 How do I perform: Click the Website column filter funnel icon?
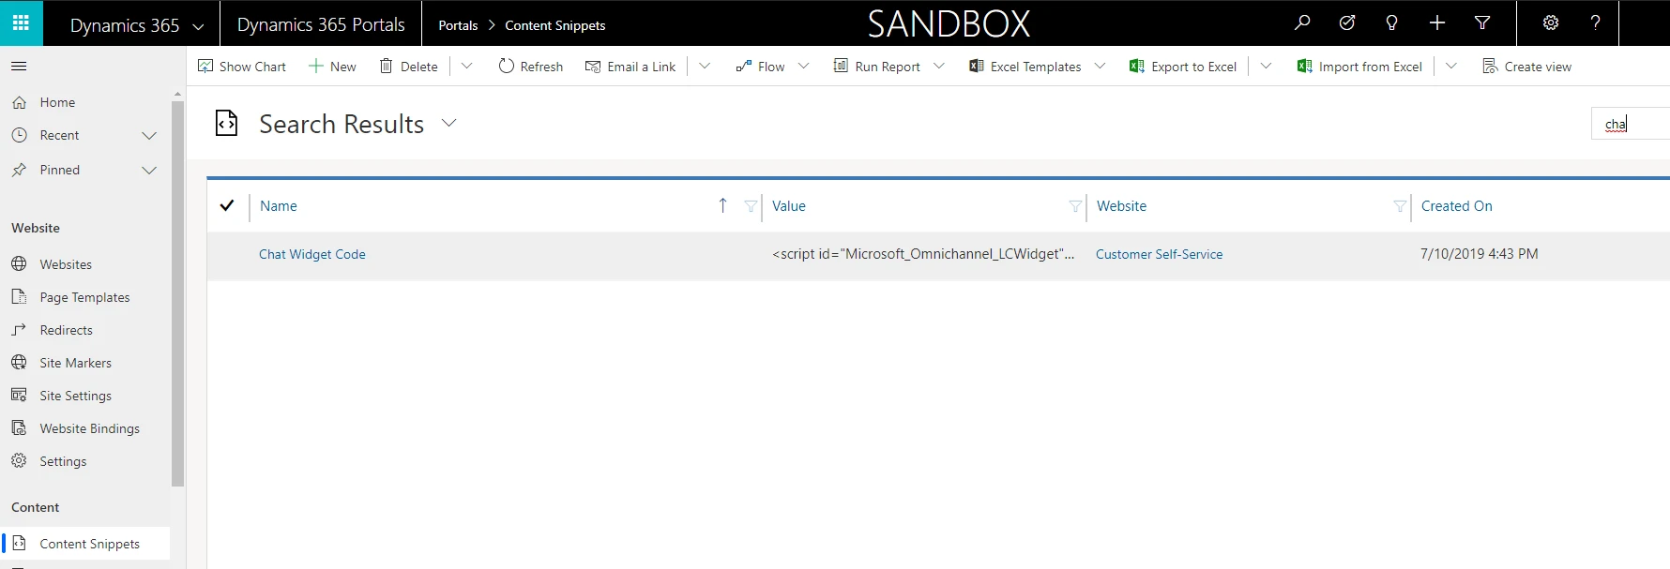click(x=1400, y=206)
